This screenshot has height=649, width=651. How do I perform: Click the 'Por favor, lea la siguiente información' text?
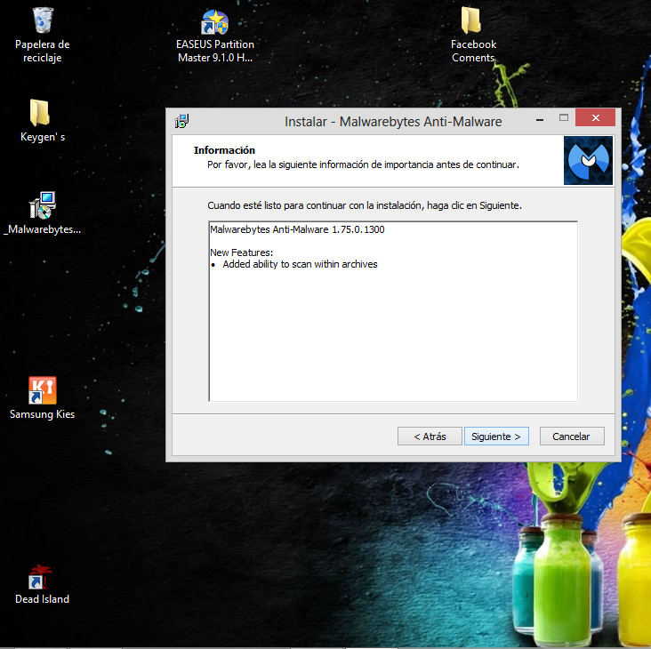[363, 164]
